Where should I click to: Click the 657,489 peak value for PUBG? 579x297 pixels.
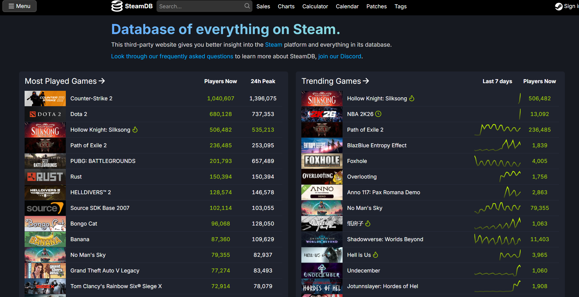click(263, 161)
